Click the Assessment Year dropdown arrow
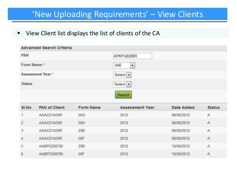The height and width of the screenshot is (178, 237). pyautogui.click(x=129, y=75)
